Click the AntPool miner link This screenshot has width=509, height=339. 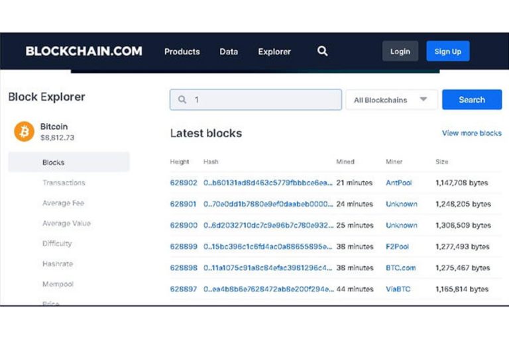(399, 183)
